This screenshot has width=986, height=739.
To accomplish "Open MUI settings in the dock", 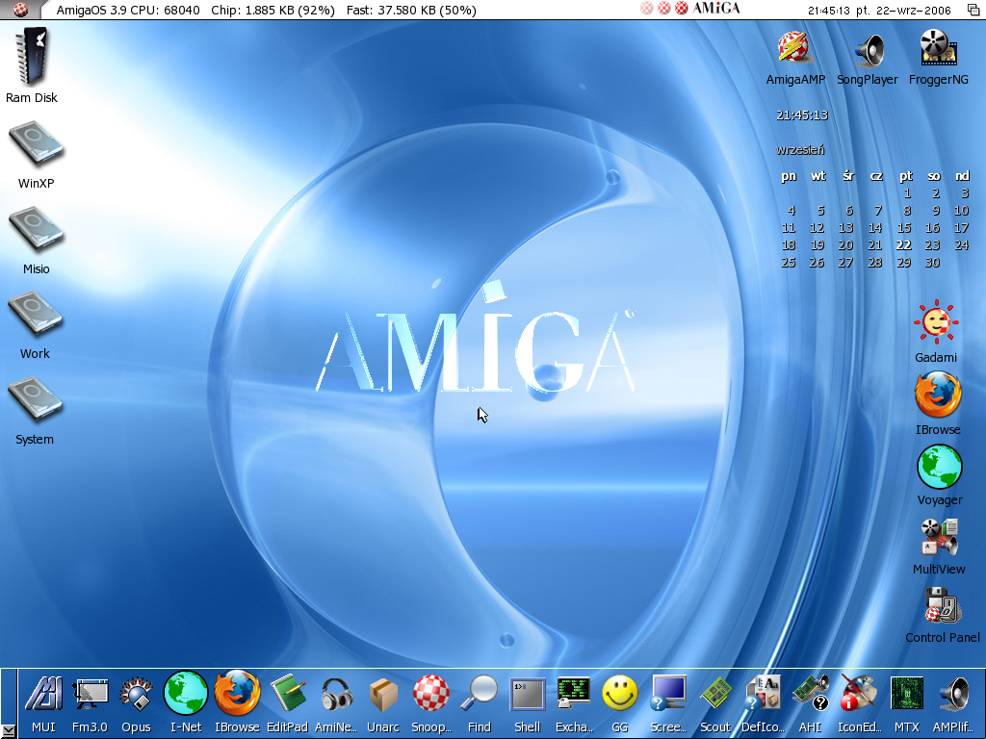I will [43, 695].
